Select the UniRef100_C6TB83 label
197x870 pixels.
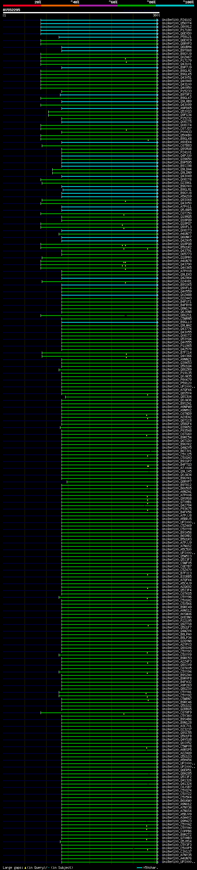(176, 146)
